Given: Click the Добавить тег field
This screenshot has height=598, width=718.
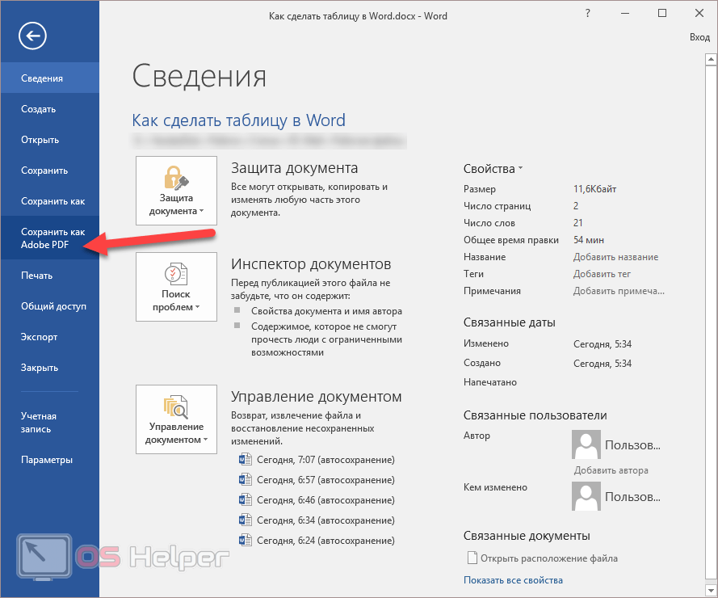Looking at the screenshot, I should point(602,274).
